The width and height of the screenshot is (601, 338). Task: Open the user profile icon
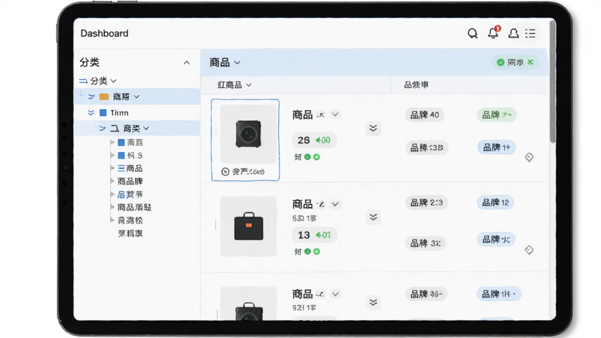click(513, 33)
